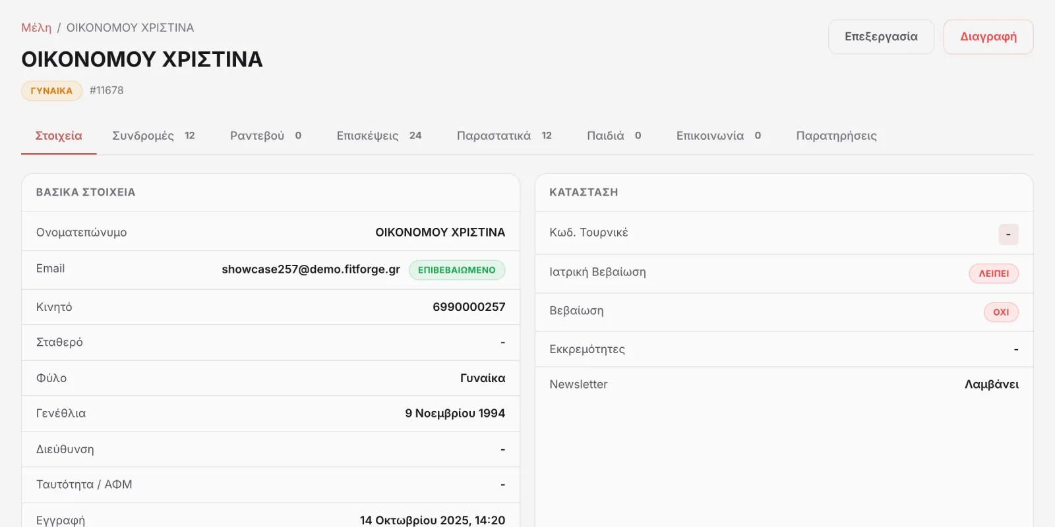
Task: Click the Newsletter Λαμβάνει value
Action: tap(992, 384)
